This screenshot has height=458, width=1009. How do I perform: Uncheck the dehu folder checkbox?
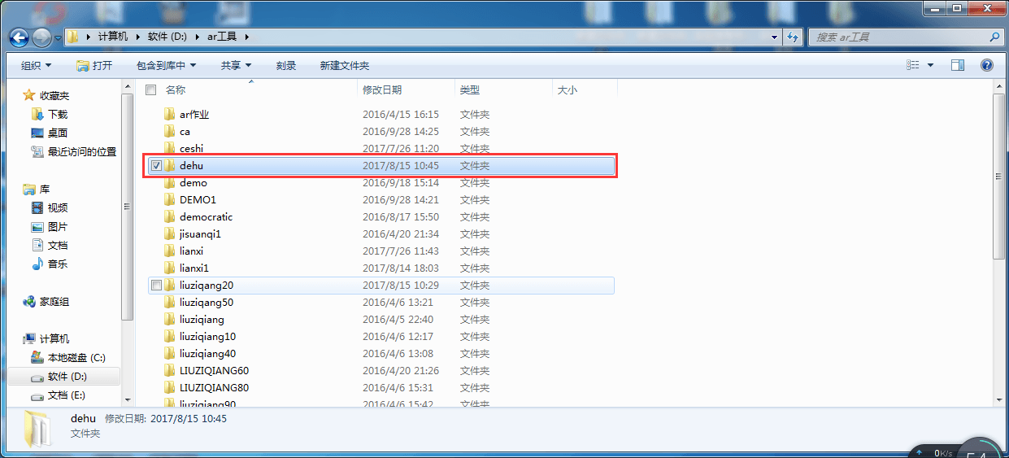click(156, 166)
